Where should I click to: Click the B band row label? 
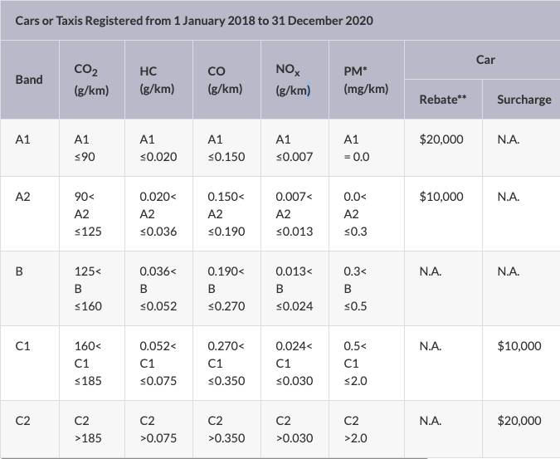tap(19, 271)
